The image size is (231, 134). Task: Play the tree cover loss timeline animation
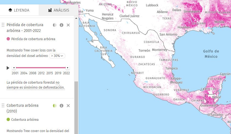point(8,68)
